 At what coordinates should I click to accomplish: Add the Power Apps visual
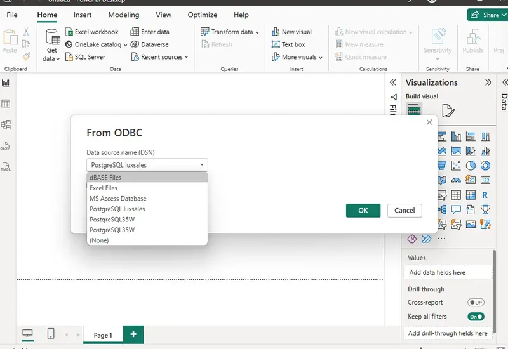[411, 239]
